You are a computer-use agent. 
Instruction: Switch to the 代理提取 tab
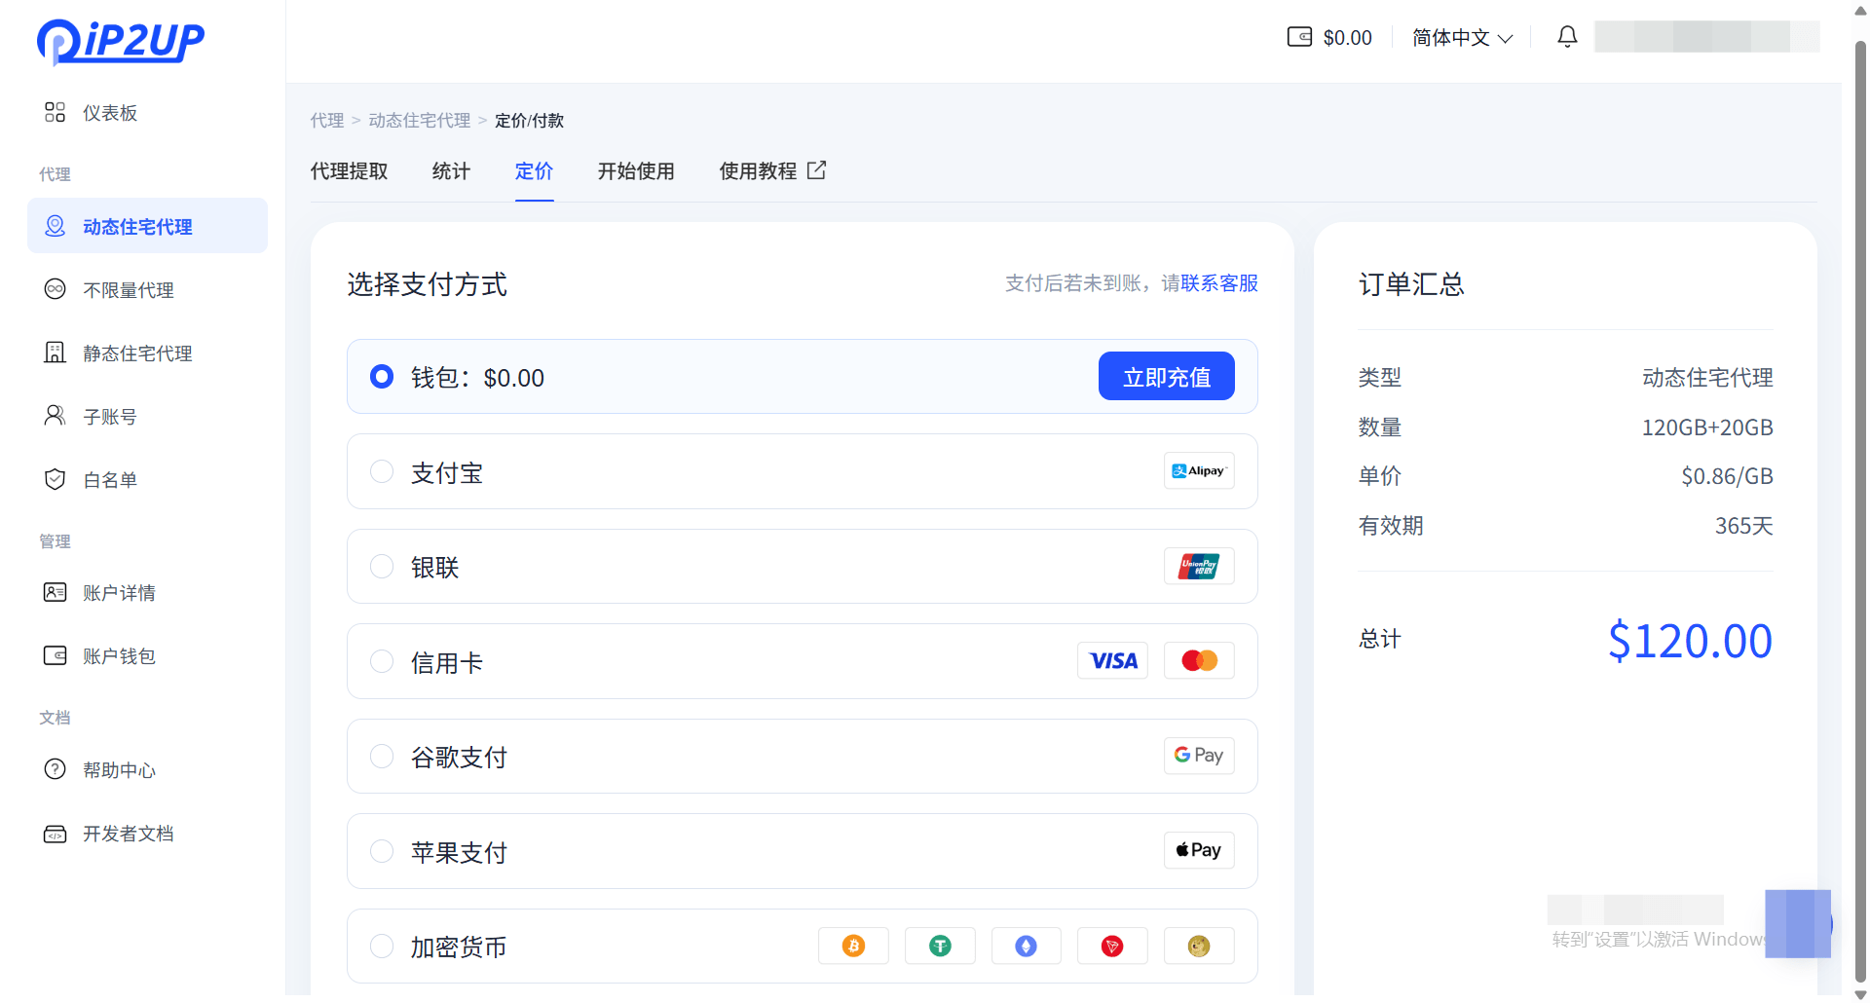tap(349, 171)
